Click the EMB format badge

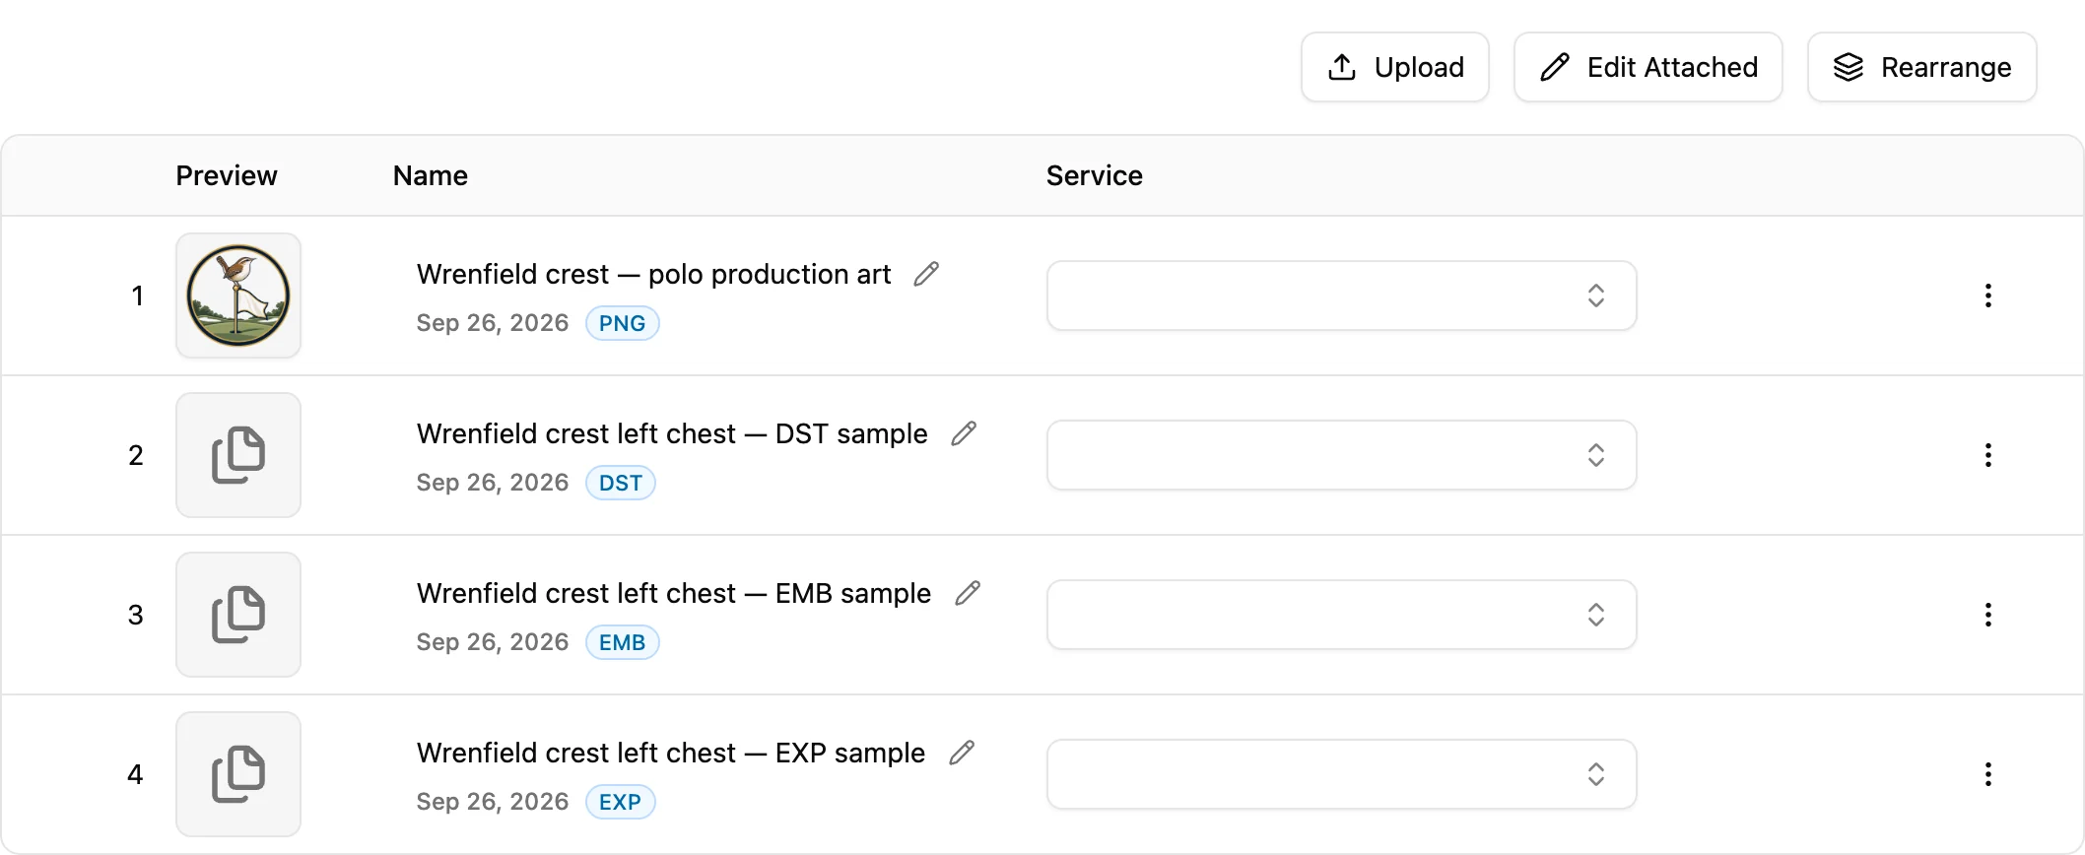click(x=623, y=642)
